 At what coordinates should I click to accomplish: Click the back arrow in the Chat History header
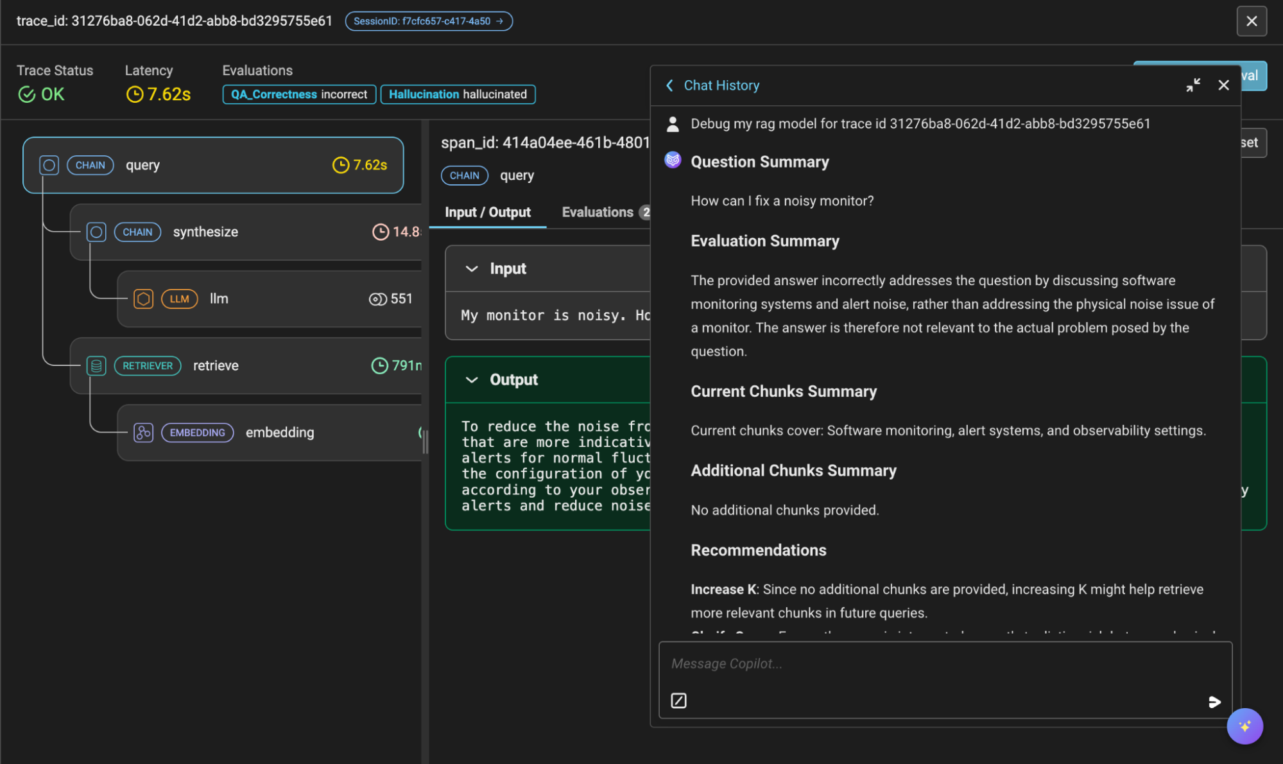pyautogui.click(x=669, y=85)
